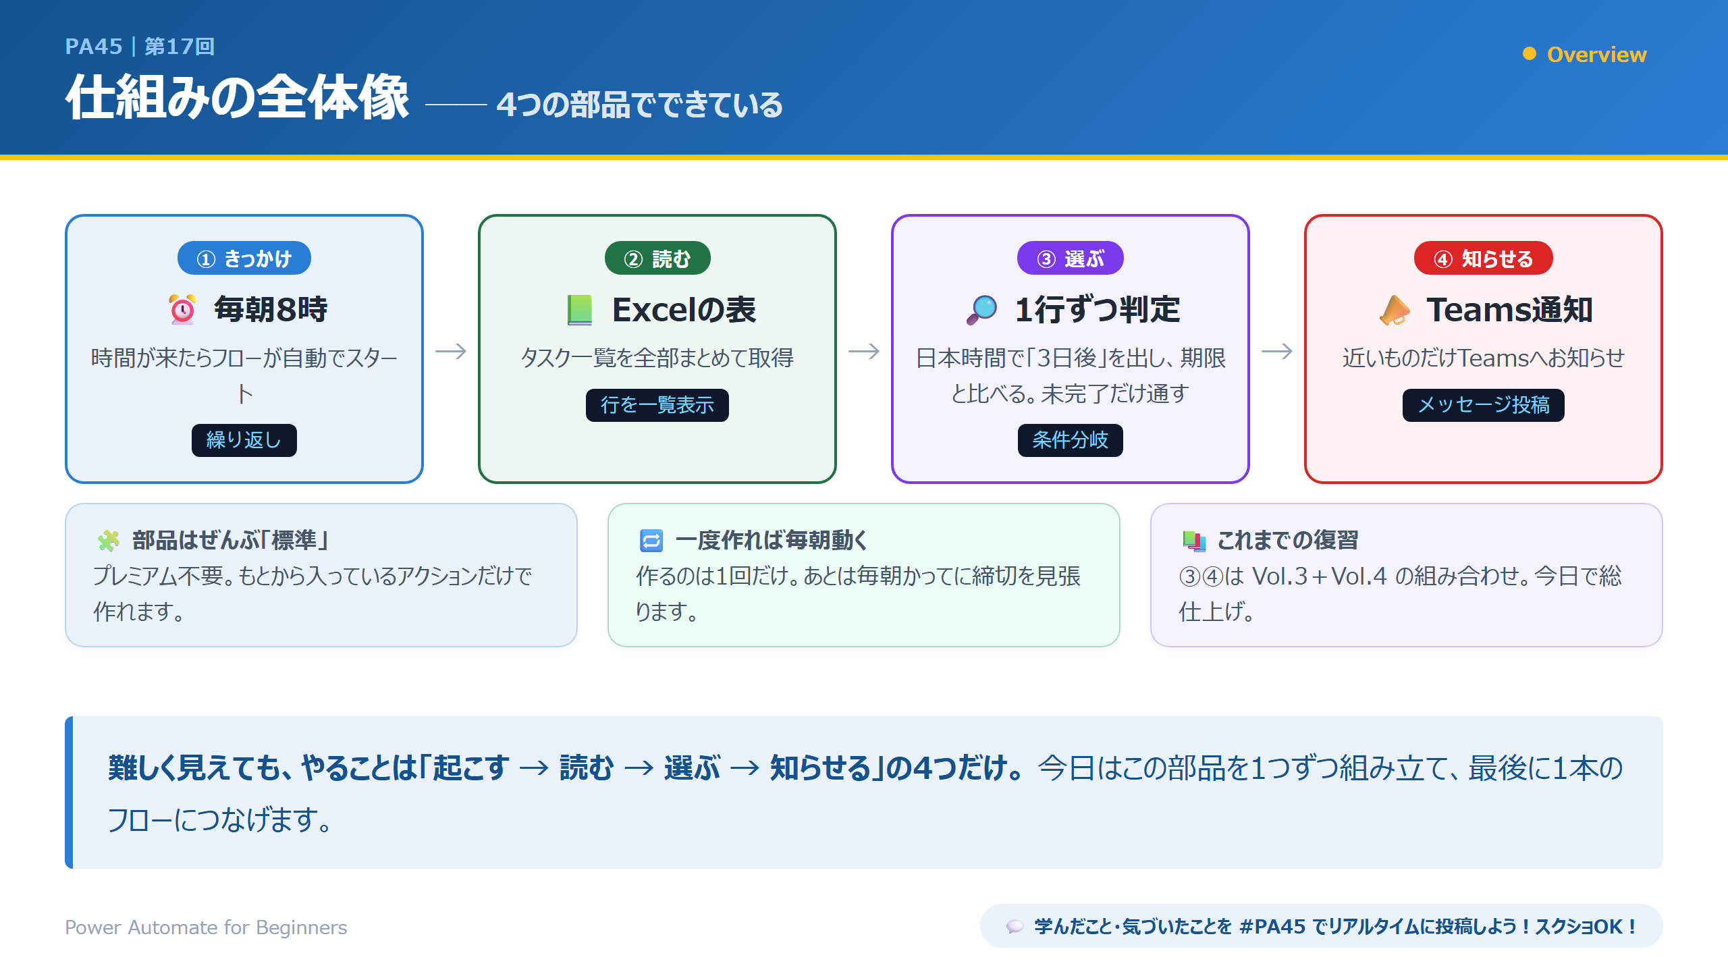Viewport: 1728px width, 972px height.
Task: Click the text フローにつなげます。
Action: point(219,819)
